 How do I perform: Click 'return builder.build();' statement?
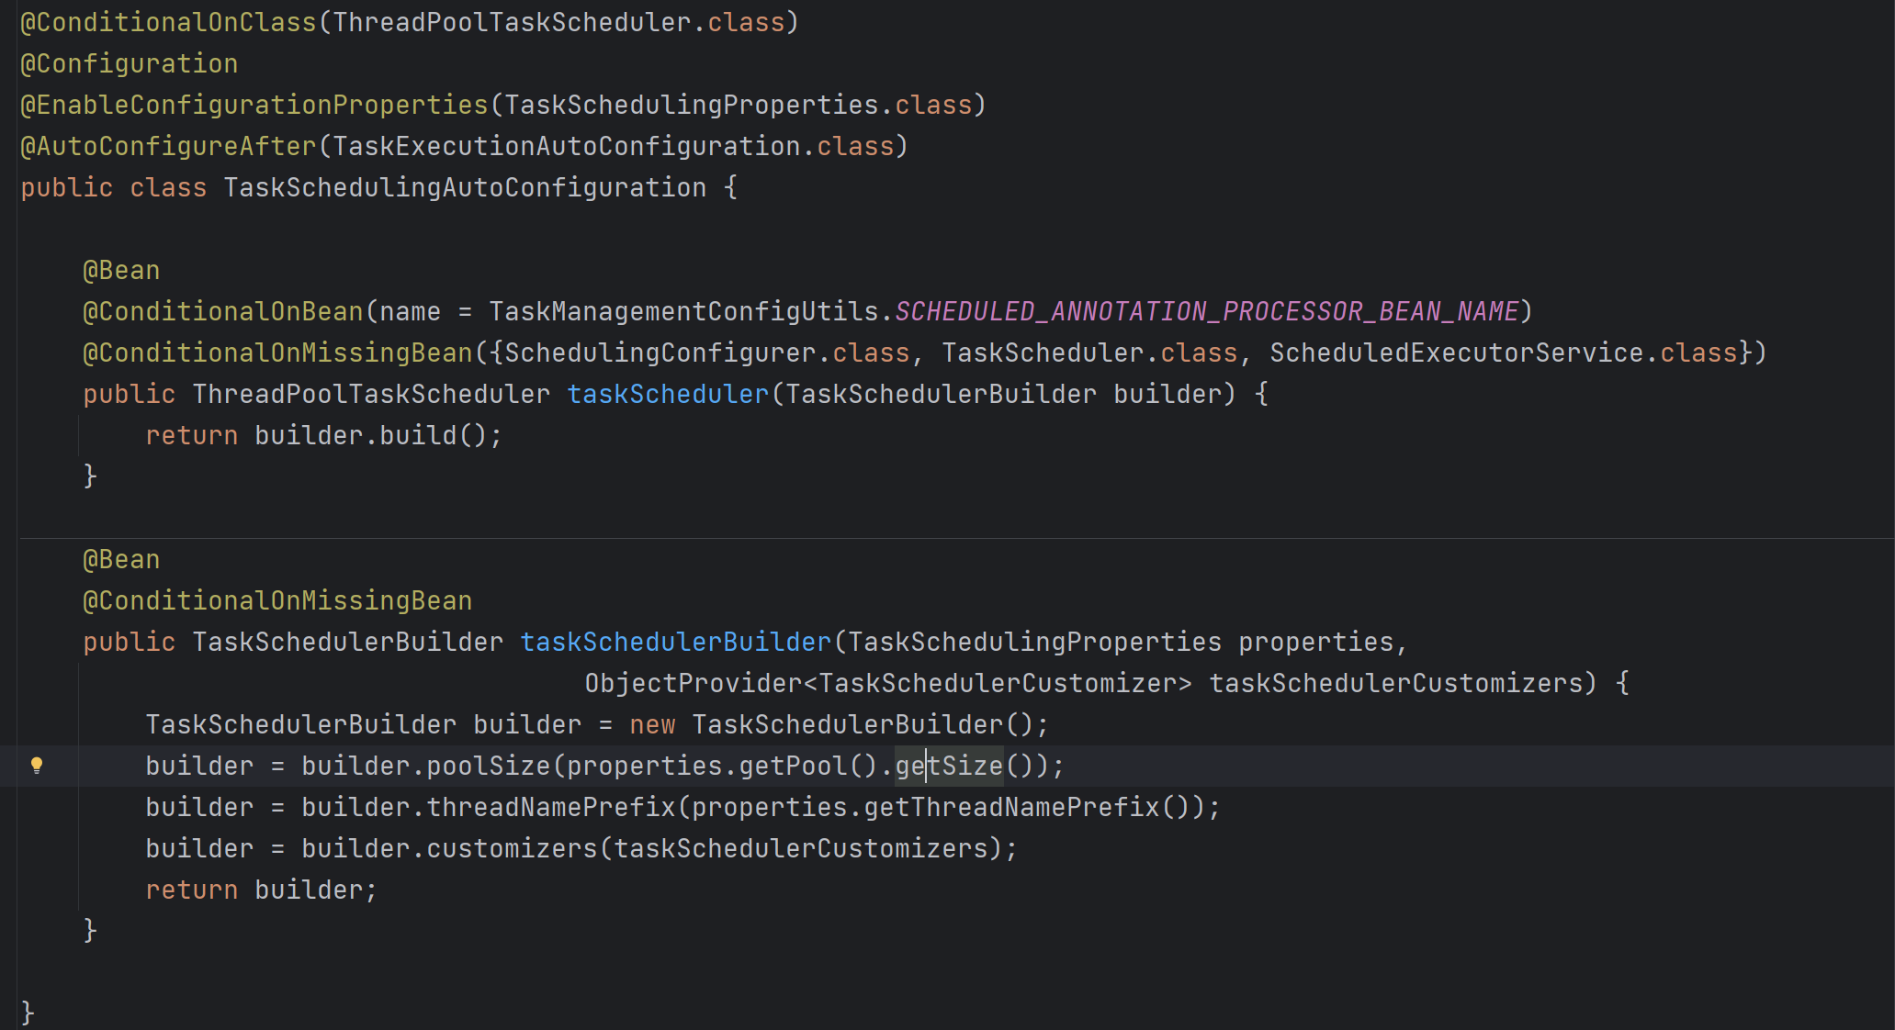tap(323, 435)
